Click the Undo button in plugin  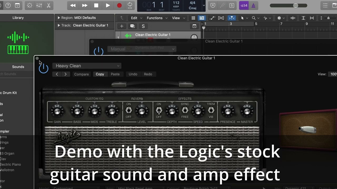pyautogui.click(x=133, y=74)
